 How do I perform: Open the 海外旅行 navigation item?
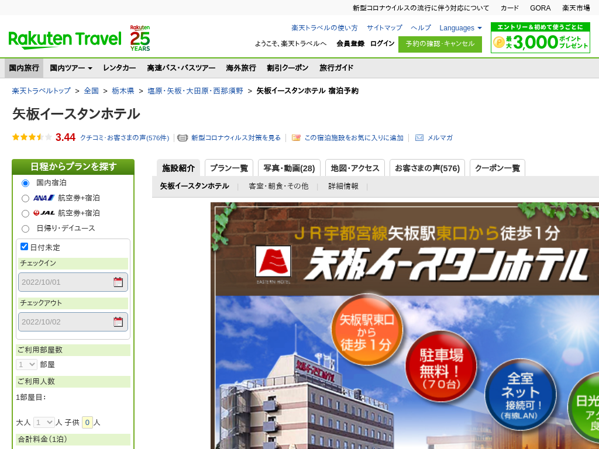pos(241,68)
